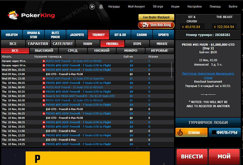The height and width of the screenshot is (165, 243).
Task: Click the PokerKing logo
Action: click(x=31, y=15)
